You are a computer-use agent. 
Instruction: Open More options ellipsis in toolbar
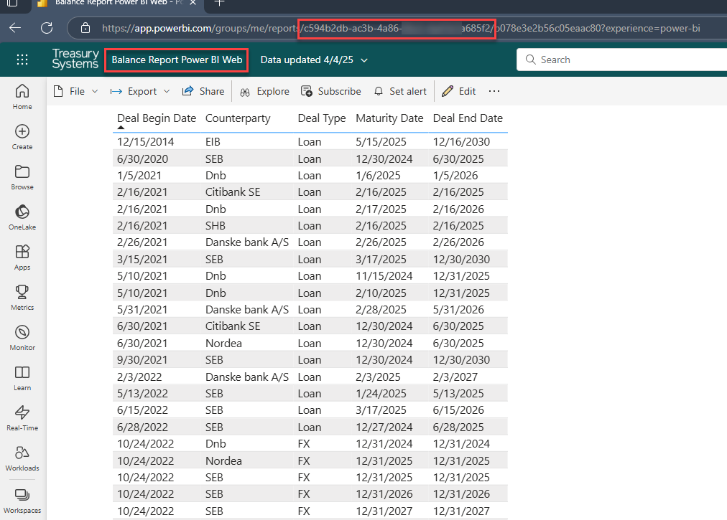[494, 91]
